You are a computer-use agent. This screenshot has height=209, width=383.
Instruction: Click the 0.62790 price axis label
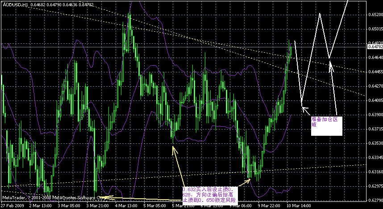[x=376, y=201]
